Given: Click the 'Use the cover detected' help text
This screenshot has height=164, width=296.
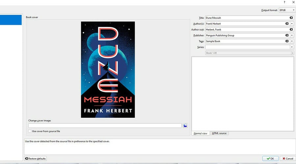Looking at the screenshot, I should point(67,141).
